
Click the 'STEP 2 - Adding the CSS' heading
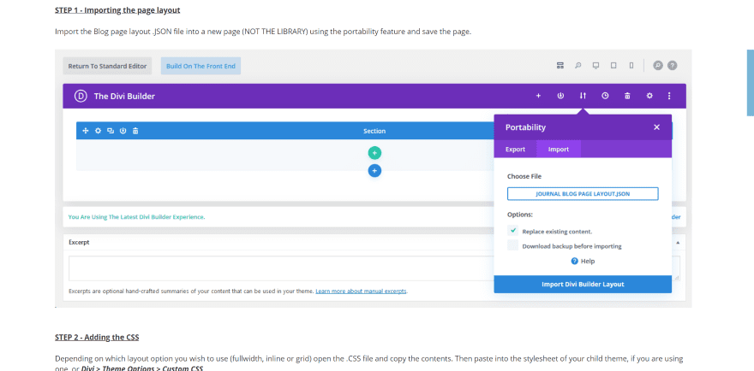tap(97, 337)
